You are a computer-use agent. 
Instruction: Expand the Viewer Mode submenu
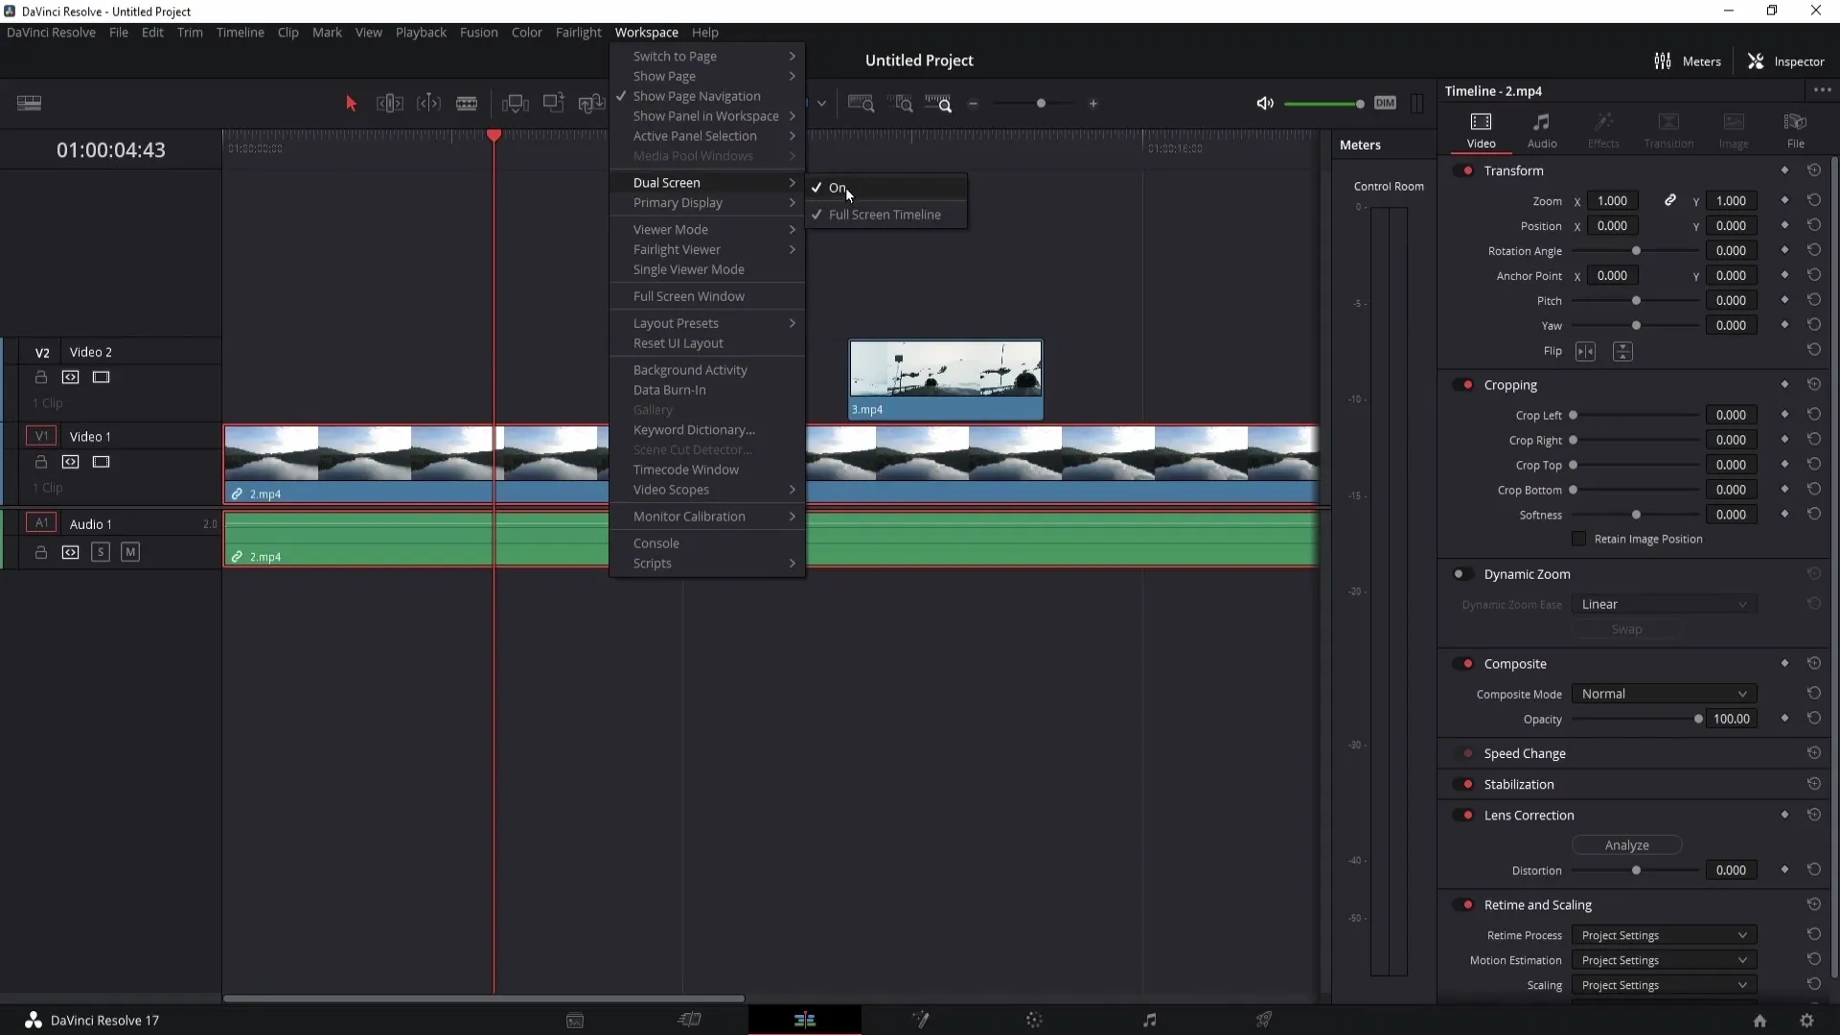[x=707, y=230]
